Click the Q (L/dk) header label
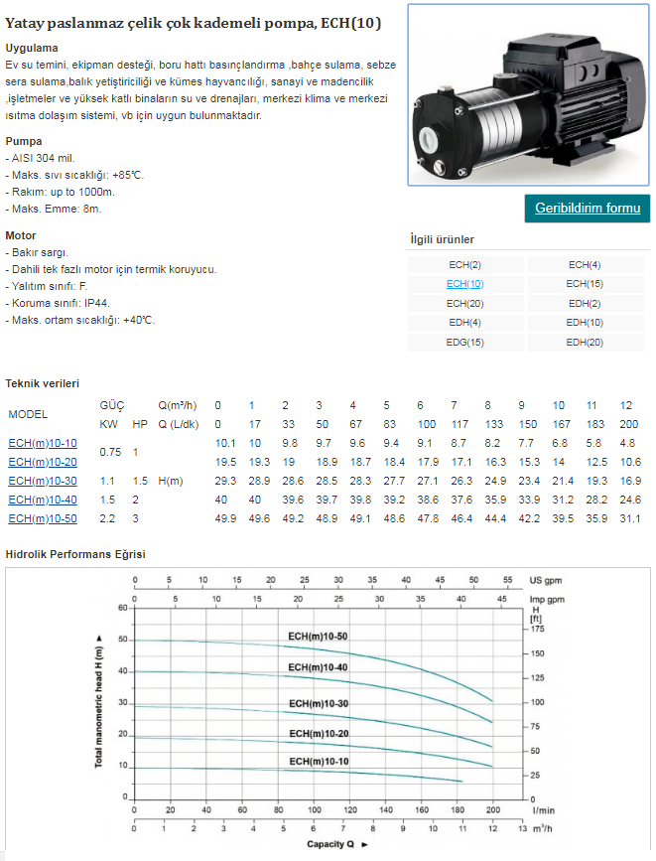This screenshot has height=861, width=656. [179, 424]
